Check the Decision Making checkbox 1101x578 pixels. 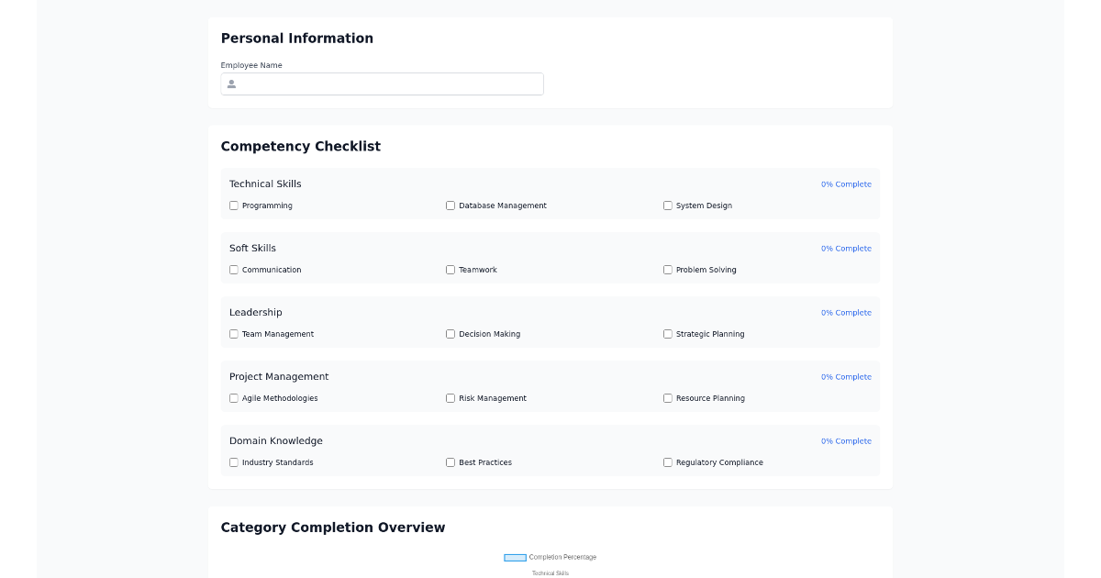tap(450, 334)
